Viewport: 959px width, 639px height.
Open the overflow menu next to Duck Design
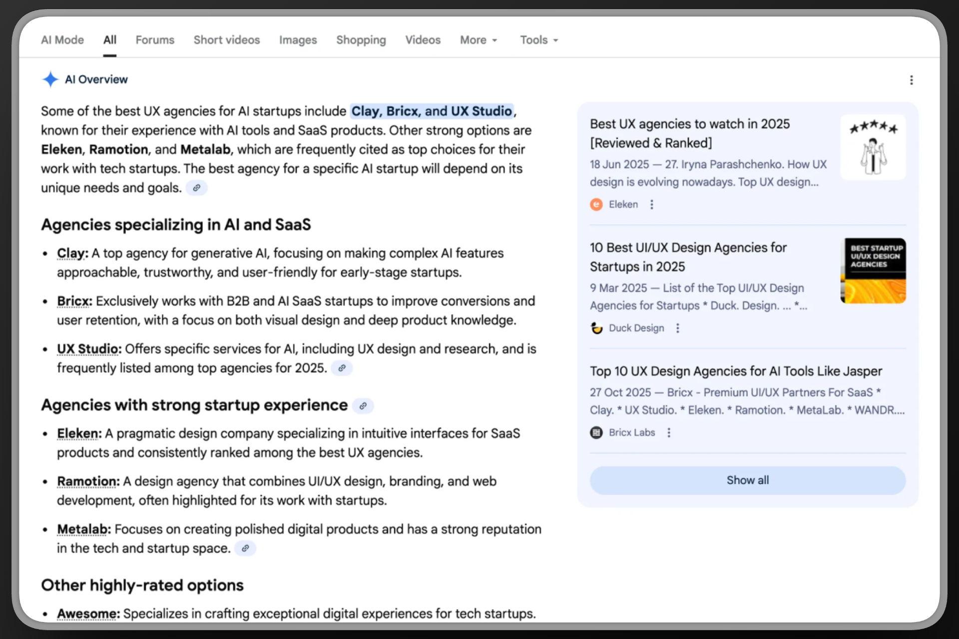click(x=677, y=328)
